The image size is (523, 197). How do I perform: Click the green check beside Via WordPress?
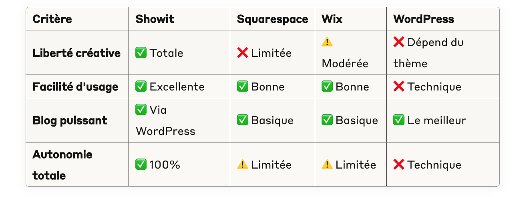(141, 109)
